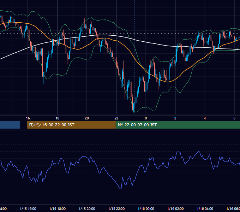Image resolution: width=240 pixels, height=212 pixels.
Task: Click hour label 18 on chart axis
Action: 57,118
